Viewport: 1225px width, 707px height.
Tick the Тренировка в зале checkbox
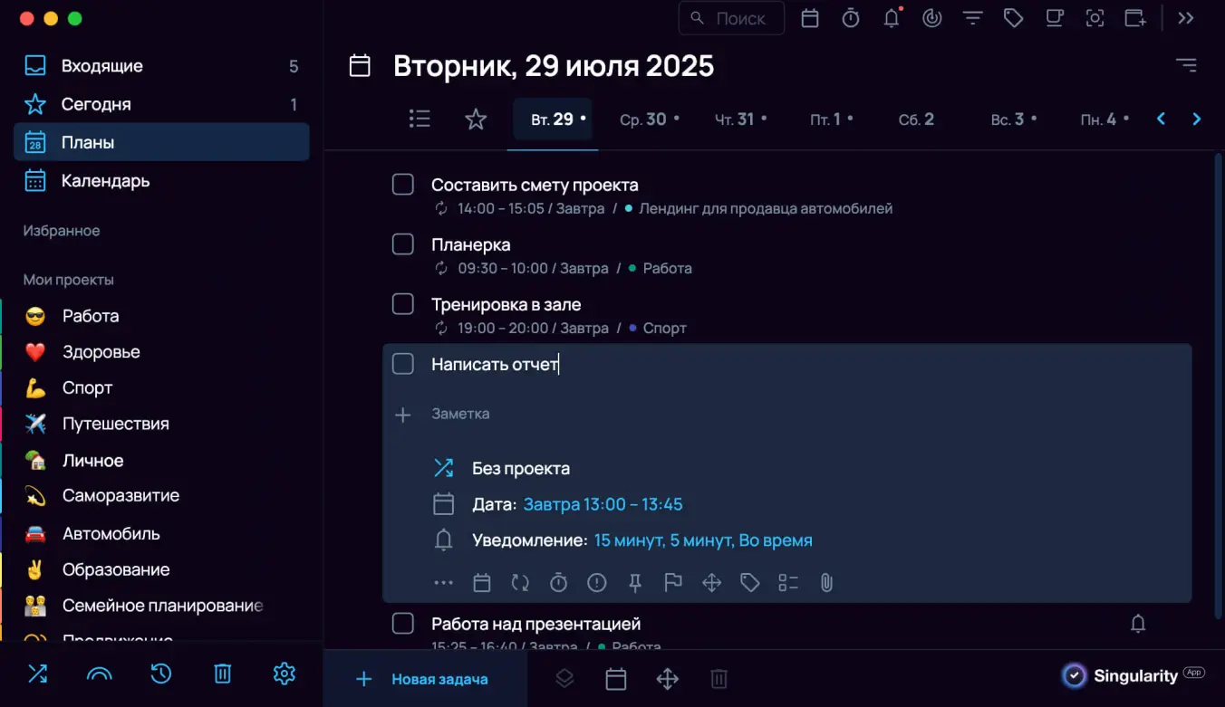tap(403, 304)
